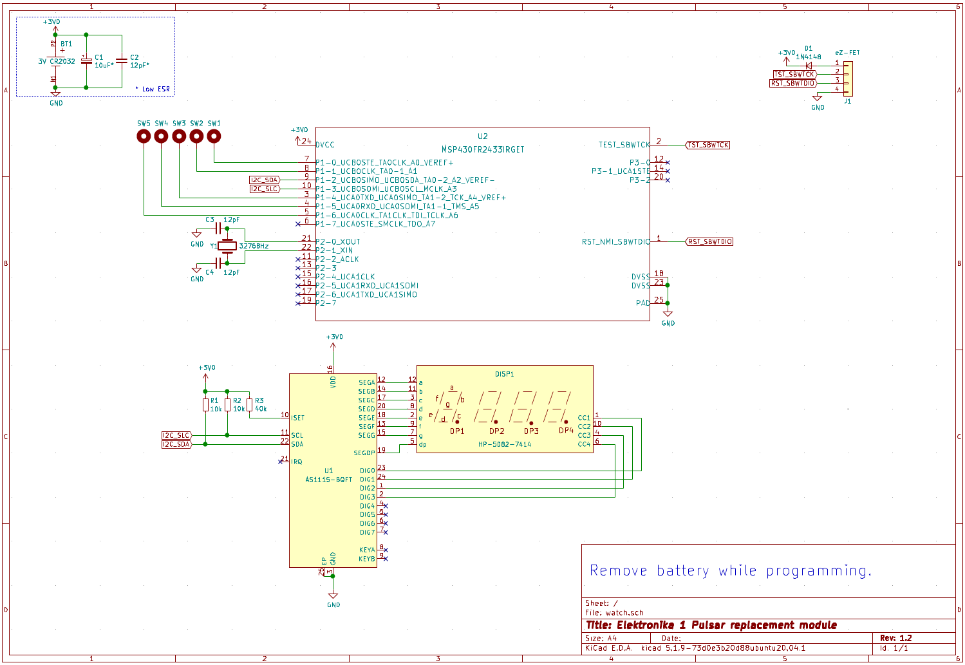Click the Y1 32768Hz crystal symbol
965x665 pixels.
point(227,246)
